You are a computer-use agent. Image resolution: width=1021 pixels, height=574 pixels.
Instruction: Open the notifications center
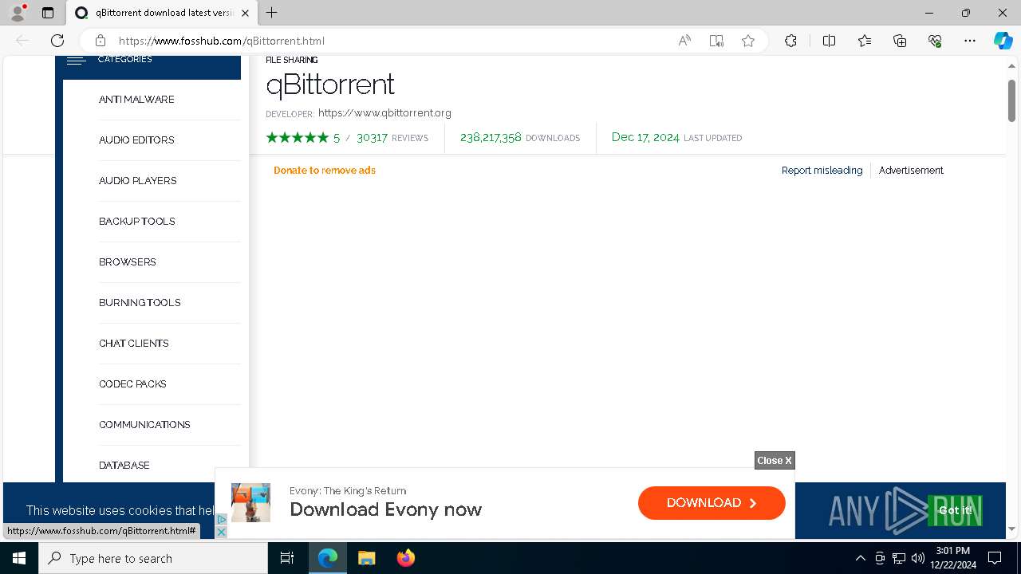point(995,558)
